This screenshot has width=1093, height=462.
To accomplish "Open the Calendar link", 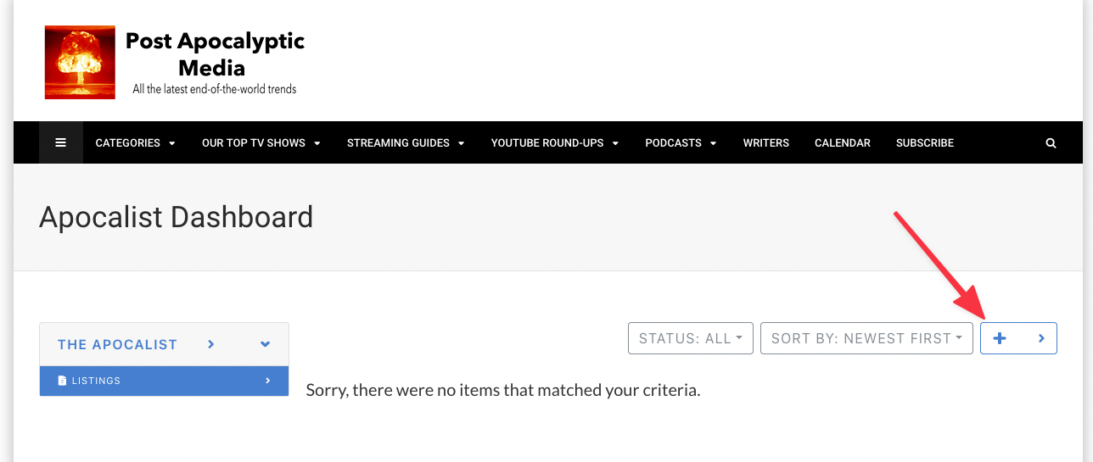I will point(842,142).
